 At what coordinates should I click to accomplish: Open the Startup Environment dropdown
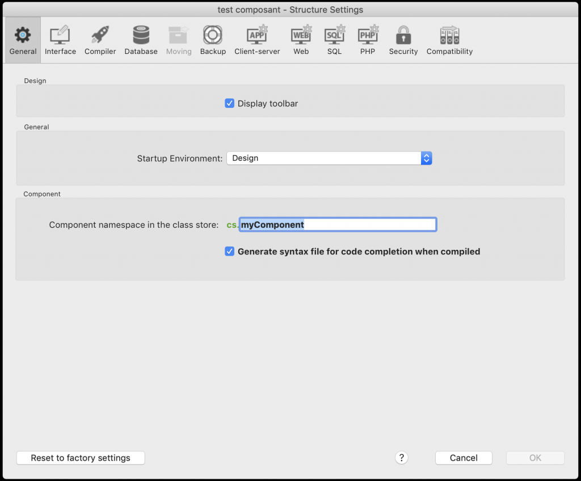point(329,158)
